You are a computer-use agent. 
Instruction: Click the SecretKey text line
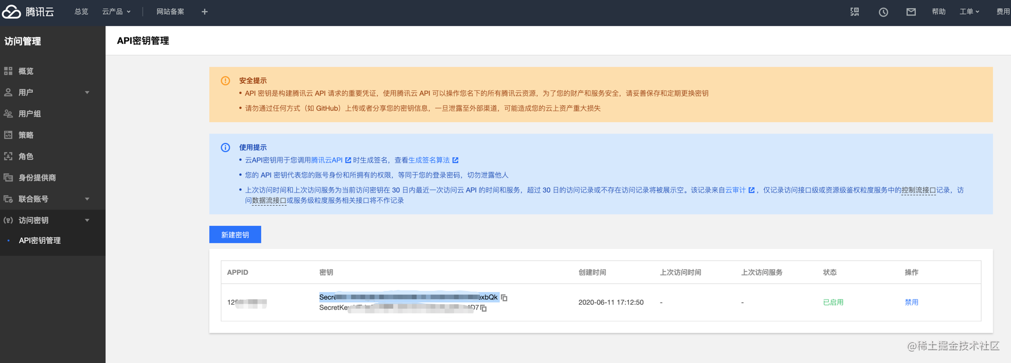[399, 308]
